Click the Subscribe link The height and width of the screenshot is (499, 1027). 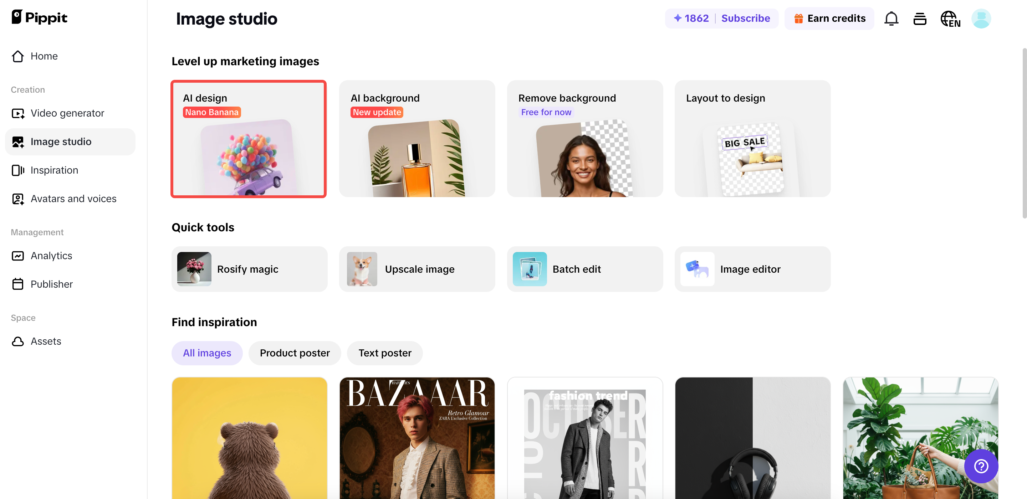tap(746, 18)
